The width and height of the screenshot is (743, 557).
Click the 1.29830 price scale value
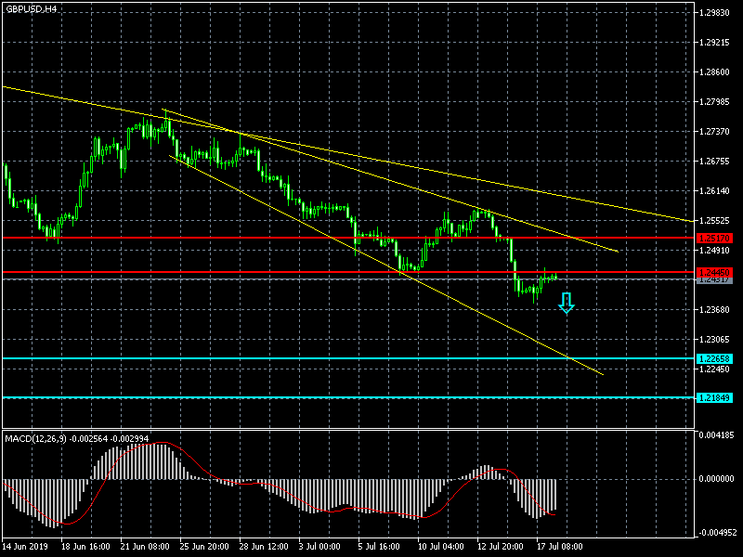point(714,13)
